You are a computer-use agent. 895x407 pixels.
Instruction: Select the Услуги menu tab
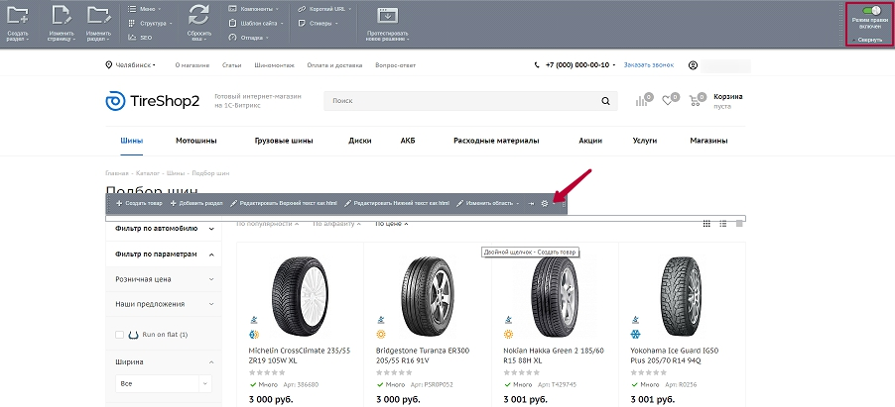[x=645, y=141]
